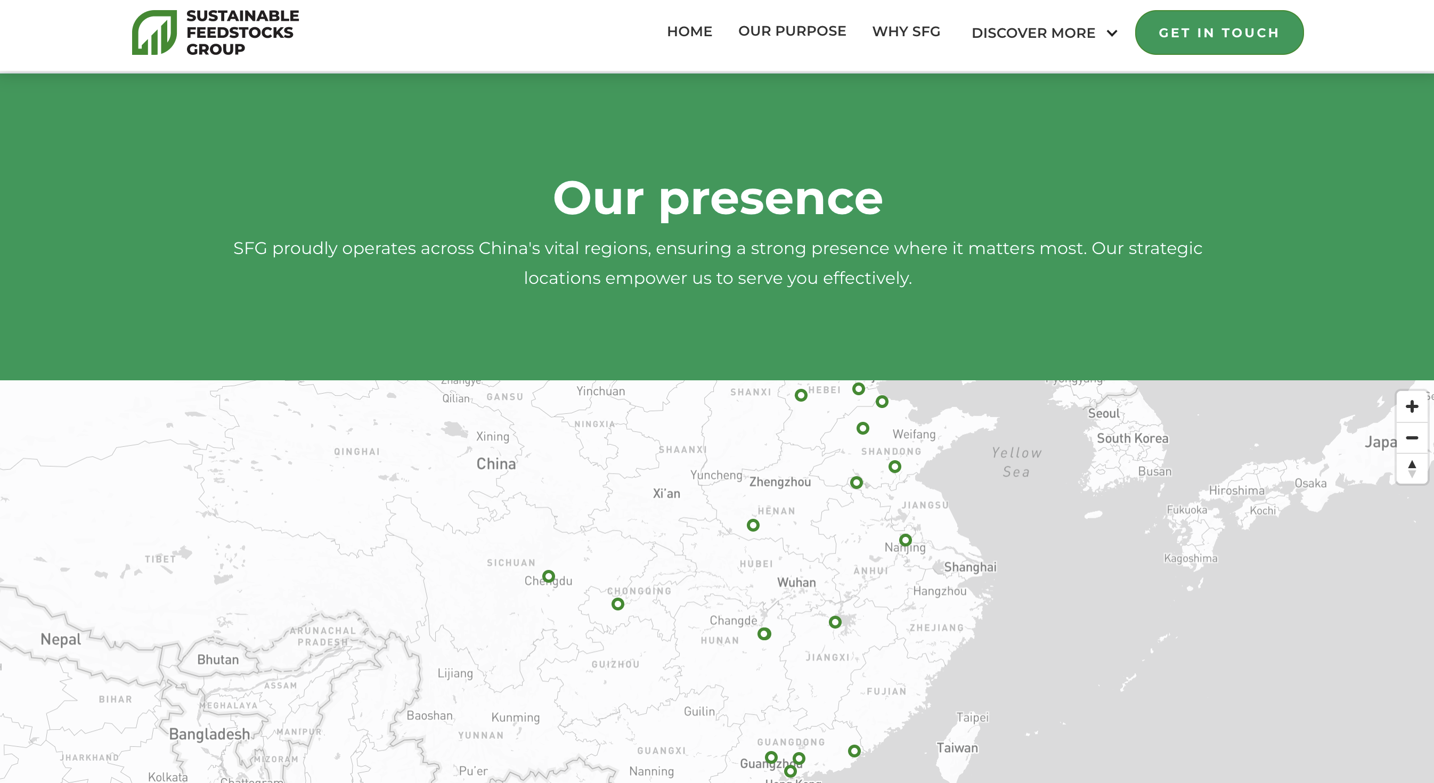Click the map marker near Nanjing
The height and width of the screenshot is (783, 1434).
click(905, 540)
